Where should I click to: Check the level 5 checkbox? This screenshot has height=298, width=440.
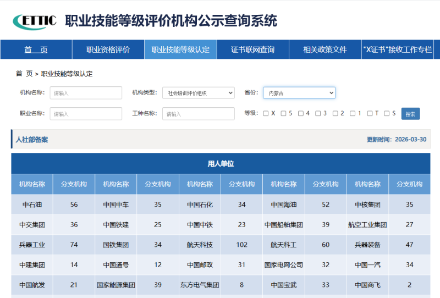pyautogui.click(x=283, y=113)
